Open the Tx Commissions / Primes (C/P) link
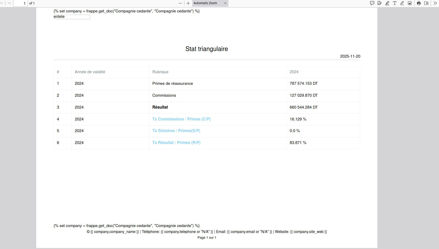439x249 pixels. coord(181,119)
